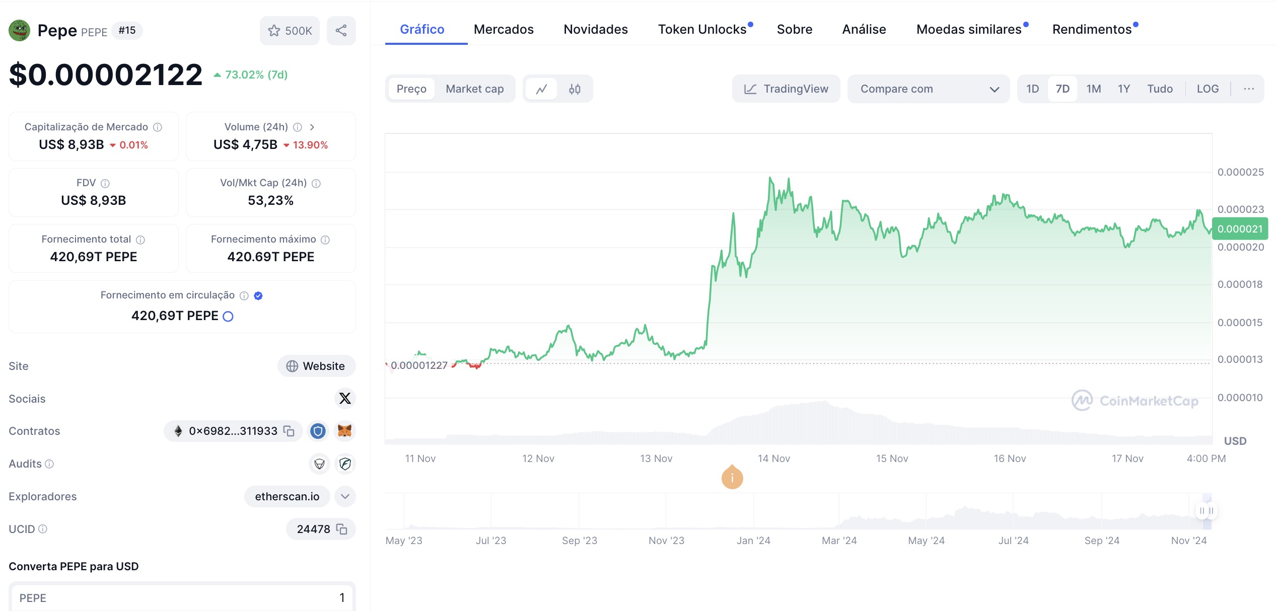Click the verified supply badge
The width and height of the screenshot is (1276, 611).
click(x=258, y=296)
